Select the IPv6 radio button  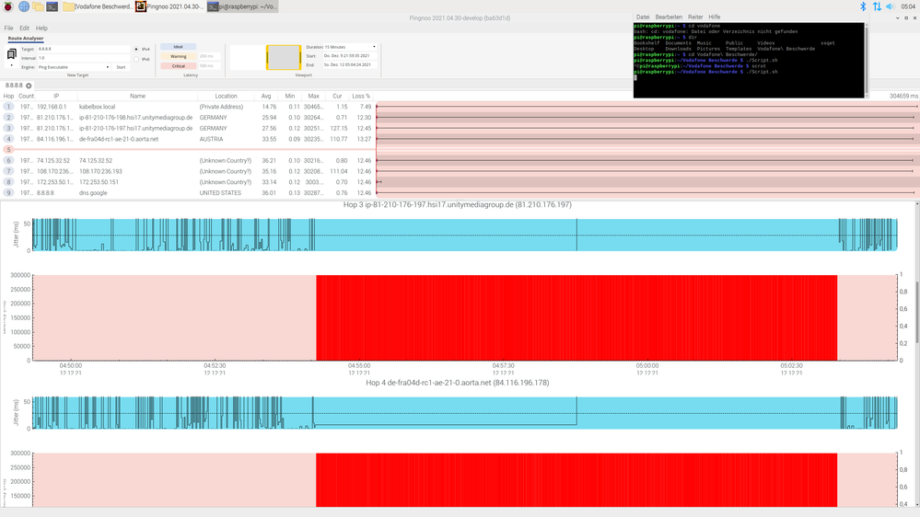pos(136,59)
